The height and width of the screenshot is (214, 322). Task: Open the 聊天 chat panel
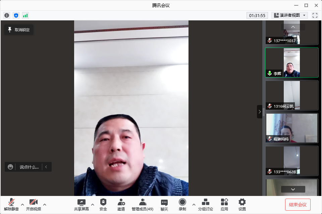[164, 205]
